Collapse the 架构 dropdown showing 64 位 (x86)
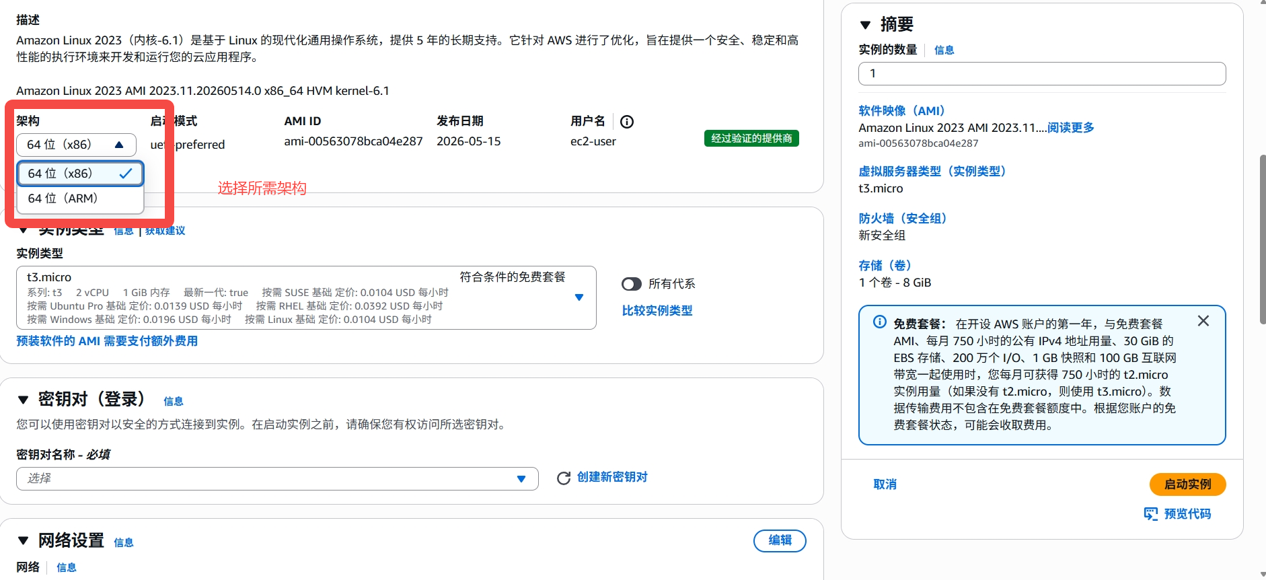The image size is (1266, 580). click(76, 145)
